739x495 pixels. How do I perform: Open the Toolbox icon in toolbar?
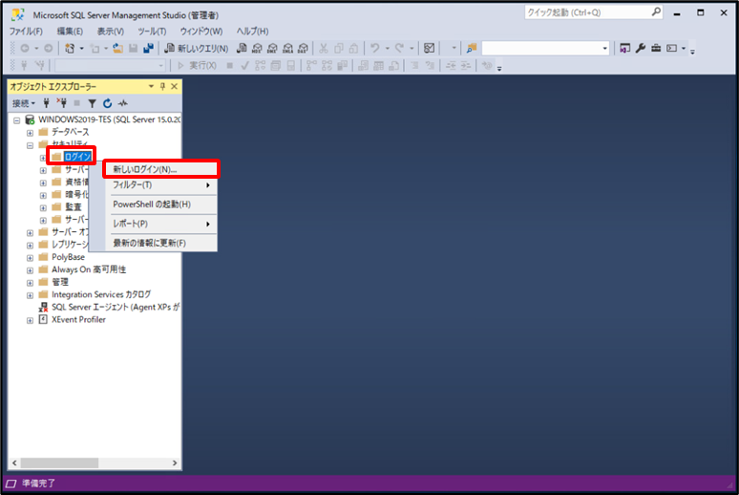pos(656,48)
